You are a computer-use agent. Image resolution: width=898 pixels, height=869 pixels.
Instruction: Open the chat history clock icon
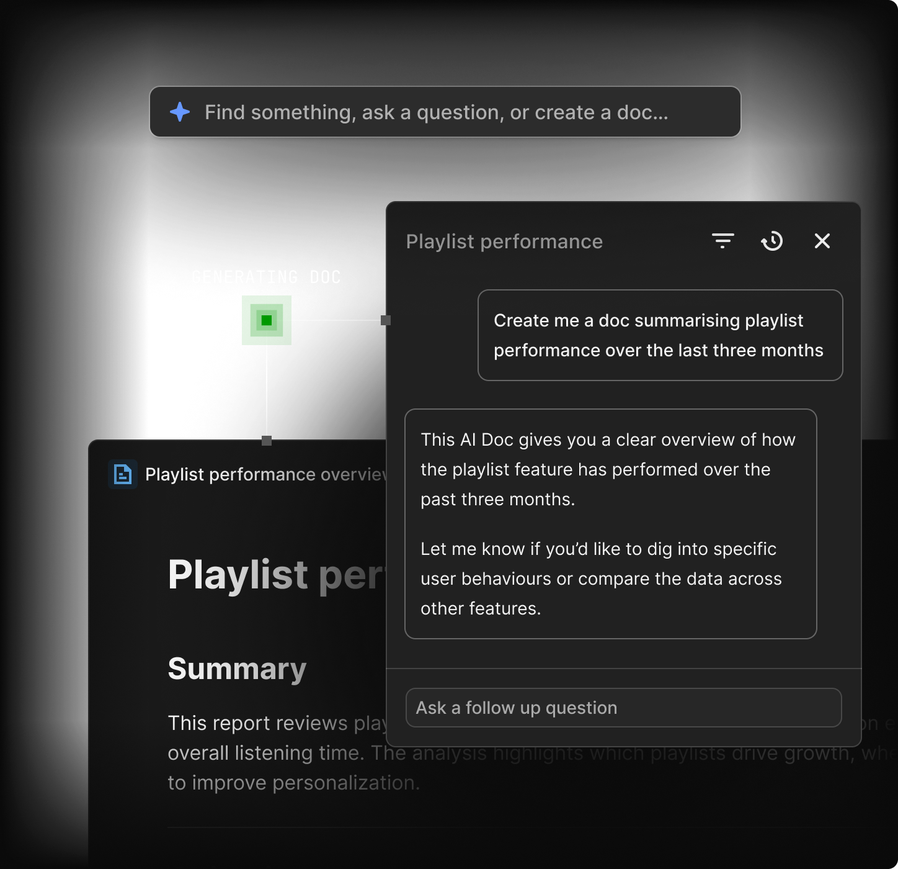(772, 241)
